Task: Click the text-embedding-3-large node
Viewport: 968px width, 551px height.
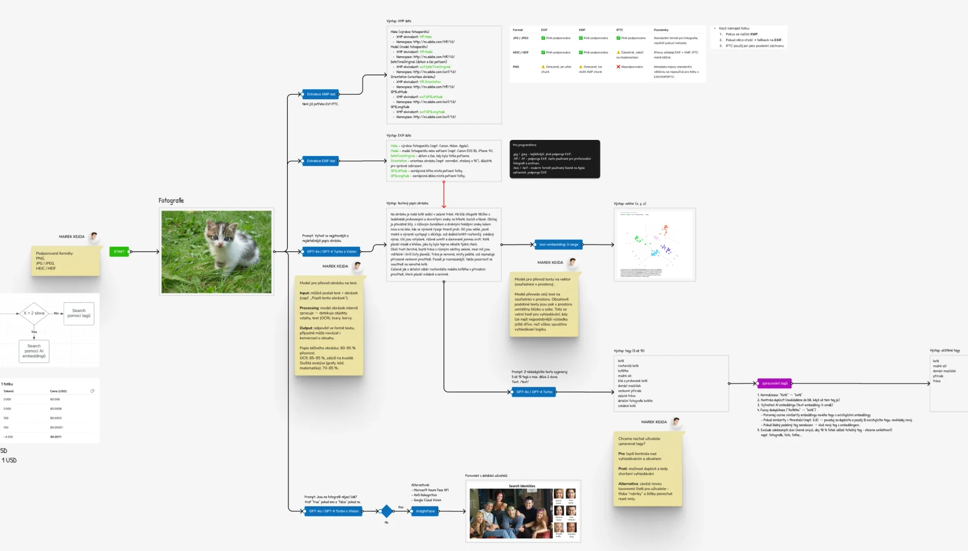Action: coord(559,245)
